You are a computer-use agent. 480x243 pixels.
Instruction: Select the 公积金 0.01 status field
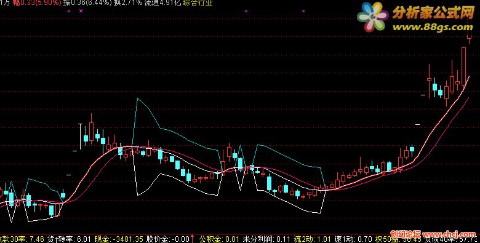[x=219, y=239]
